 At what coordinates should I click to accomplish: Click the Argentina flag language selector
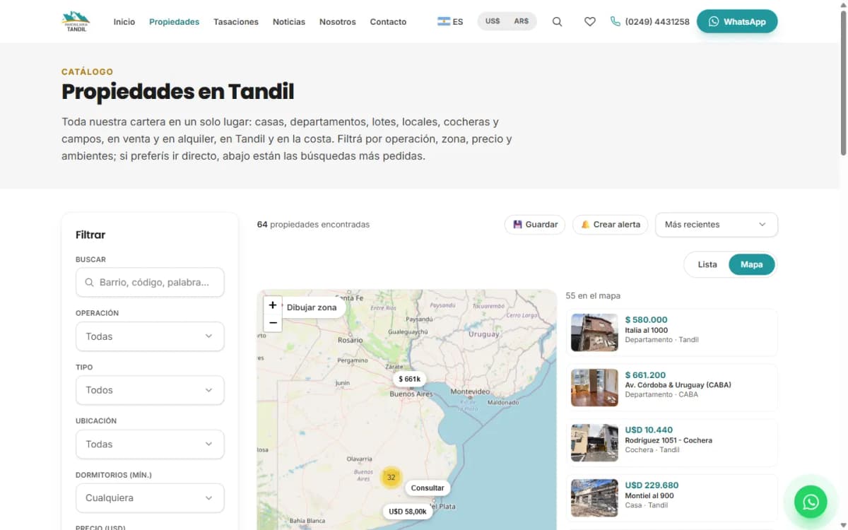(450, 22)
